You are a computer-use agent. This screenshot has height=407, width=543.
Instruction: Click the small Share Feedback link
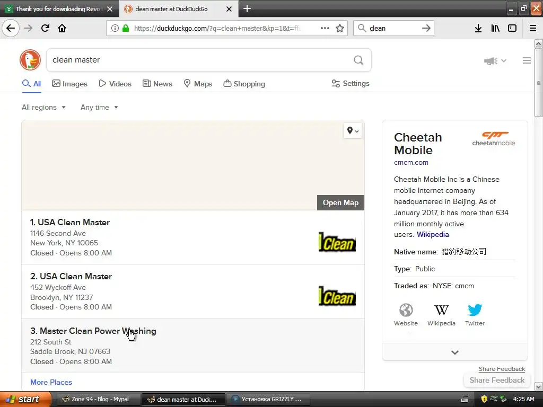coord(502,369)
